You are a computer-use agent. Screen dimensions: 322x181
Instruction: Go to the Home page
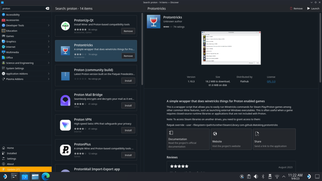point(26,148)
